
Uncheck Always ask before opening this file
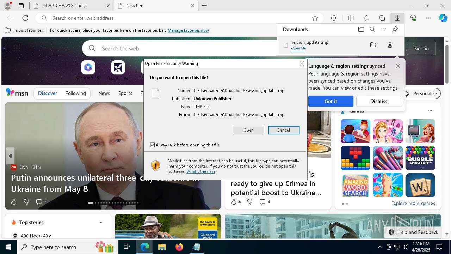tap(153, 145)
